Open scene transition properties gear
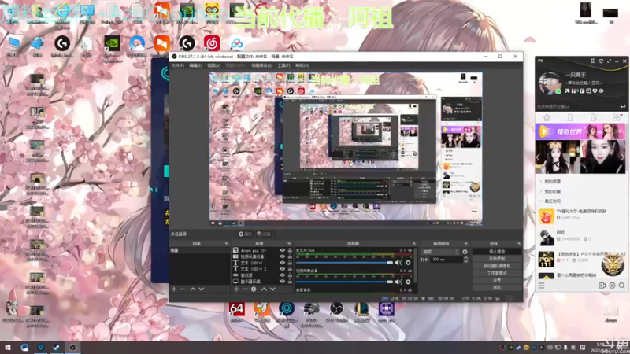The height and width of the screenshot is (354, 630). (465, 252)
